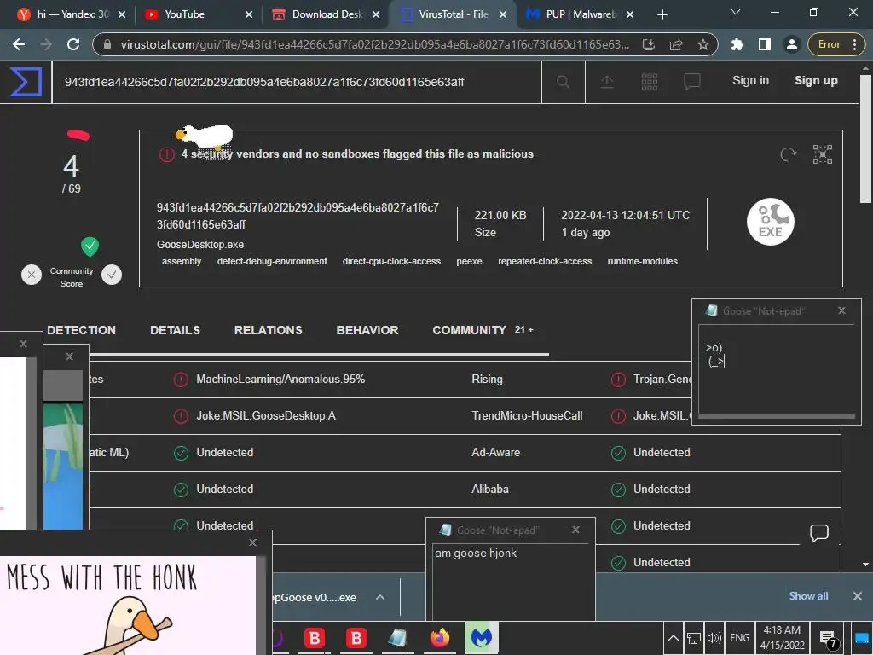Click the hash search input field
Viewport: 873px width, 655px height.
296,82
